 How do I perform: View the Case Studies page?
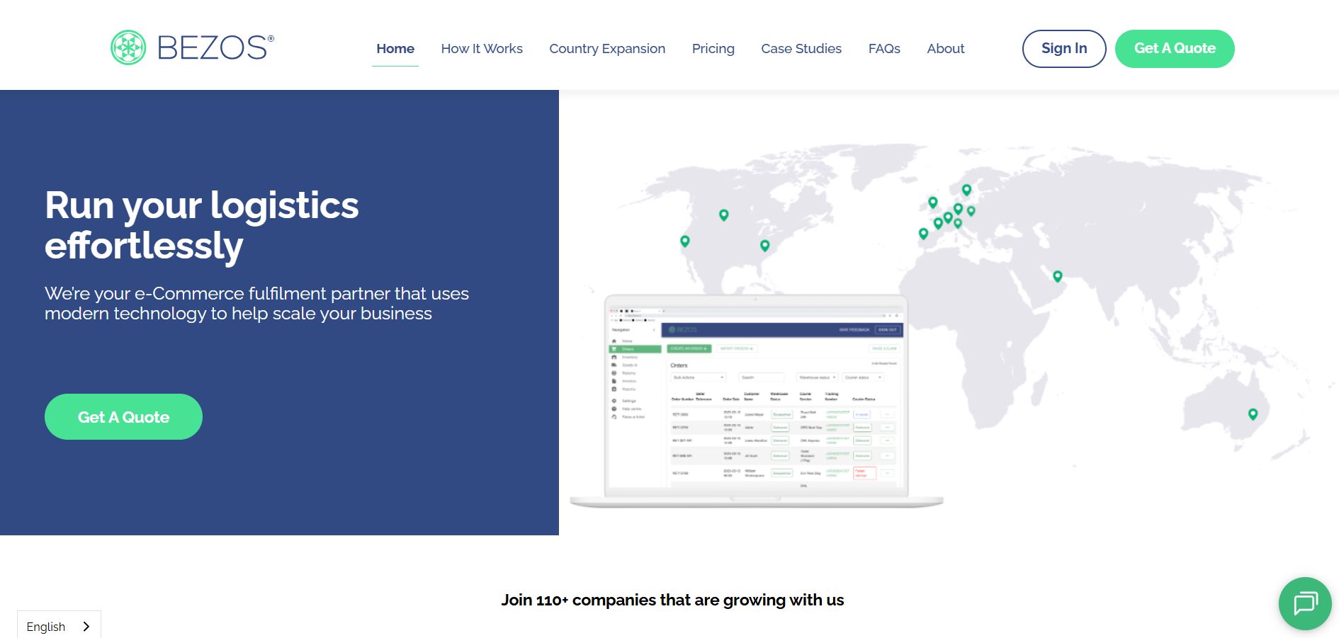pyautogui.click(x=801, y=49)
